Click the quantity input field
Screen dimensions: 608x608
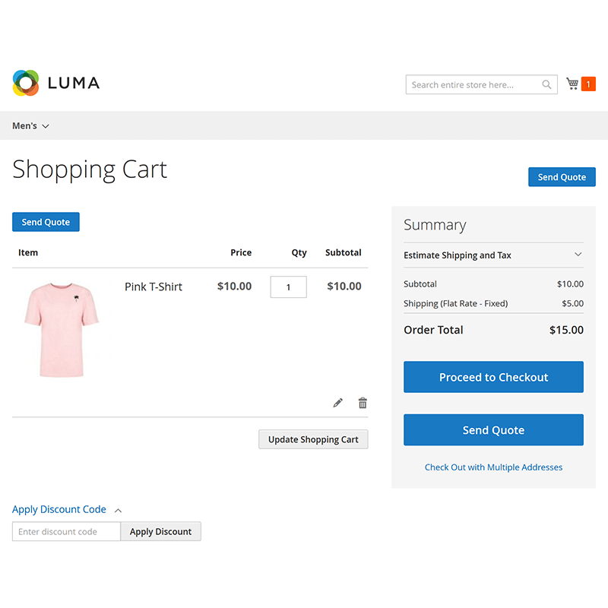pyautogui.click(x=288, y=287)
